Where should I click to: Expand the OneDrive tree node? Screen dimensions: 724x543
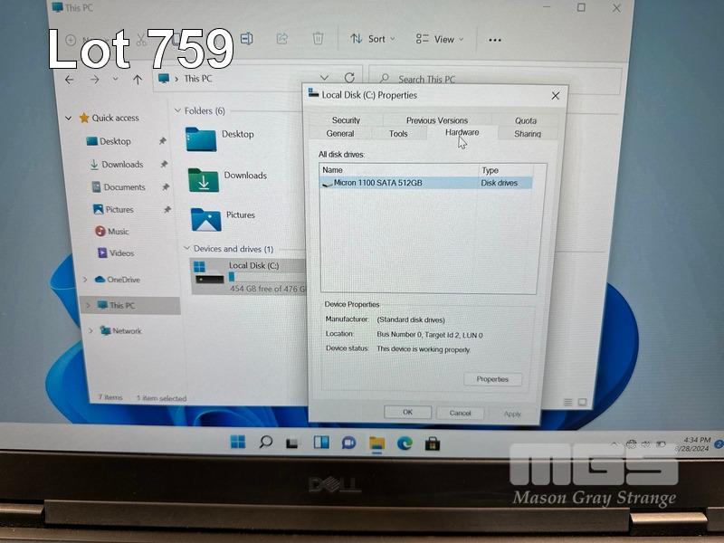tap(85, 280)
